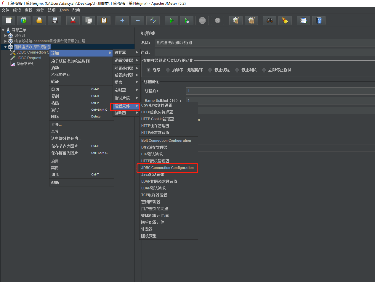Click the Expand all plus icon
This screenshot has width=375, height=282.
[122, 20]
